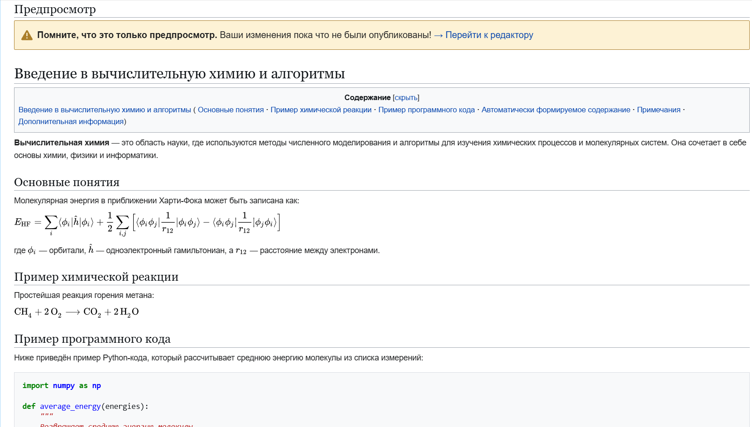Screen dimensions: 752x427
Task: Click 'def average_energy' line in code block
Action: (85, 406)
